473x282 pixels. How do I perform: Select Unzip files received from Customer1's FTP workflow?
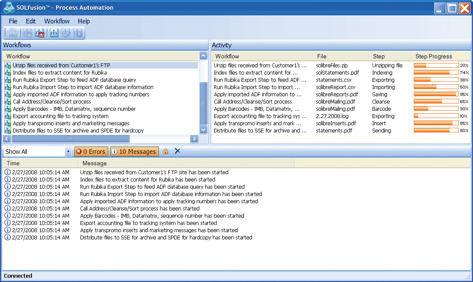click(61, 65)
